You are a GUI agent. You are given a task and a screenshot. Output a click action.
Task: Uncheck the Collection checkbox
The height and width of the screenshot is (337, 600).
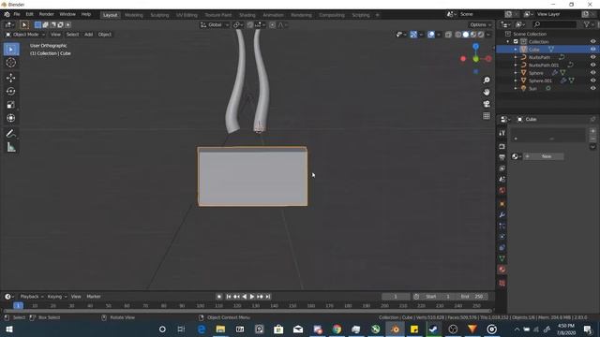tap(516, 41)
